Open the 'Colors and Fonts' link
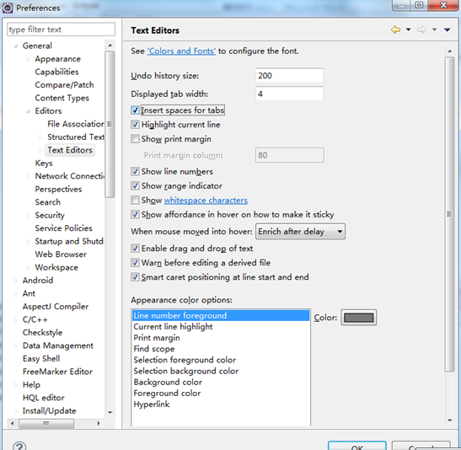 click(x=181, y=51)
